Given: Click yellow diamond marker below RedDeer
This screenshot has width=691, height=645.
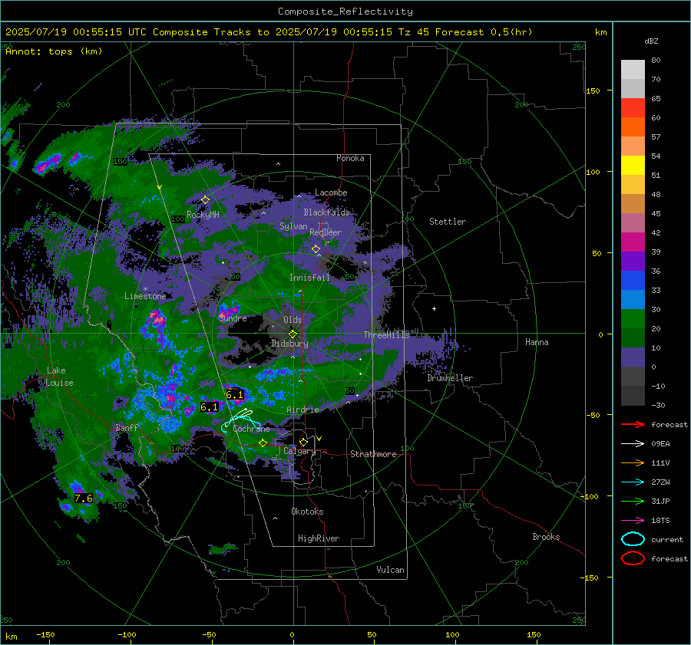Looking at the screenshot, I should (316, 249).
